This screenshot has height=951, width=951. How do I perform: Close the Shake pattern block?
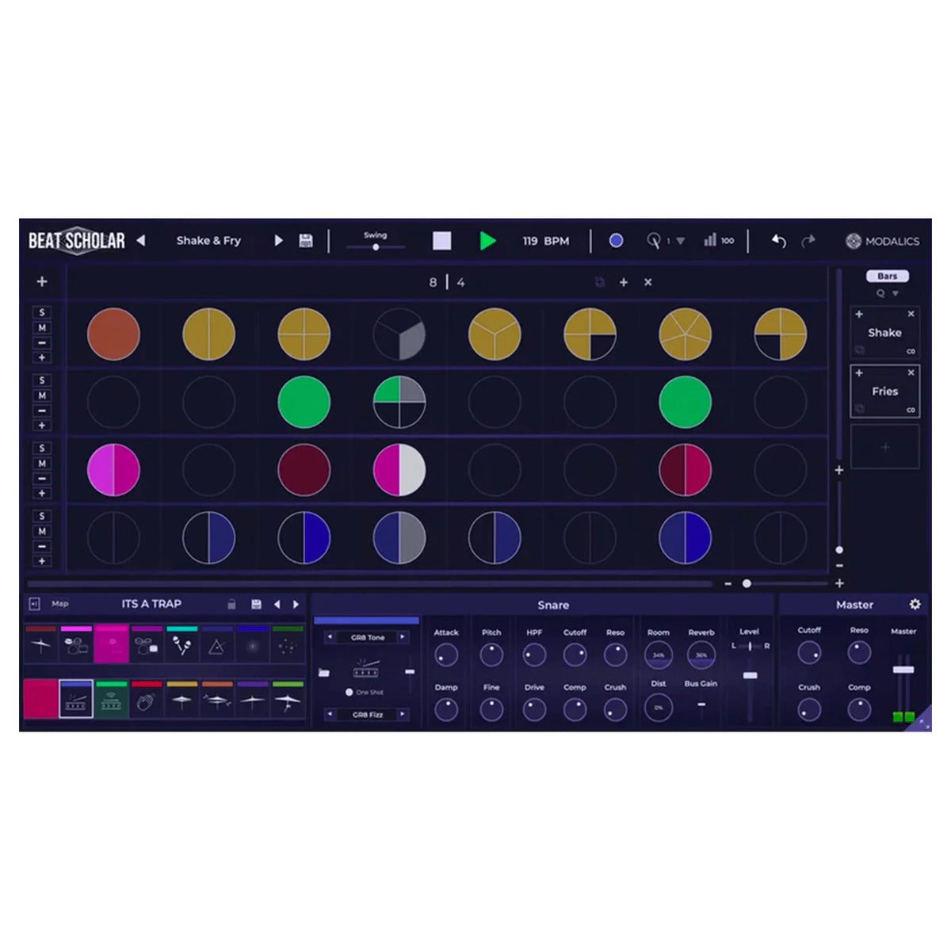pyautogui.click(x=911, y=314)
